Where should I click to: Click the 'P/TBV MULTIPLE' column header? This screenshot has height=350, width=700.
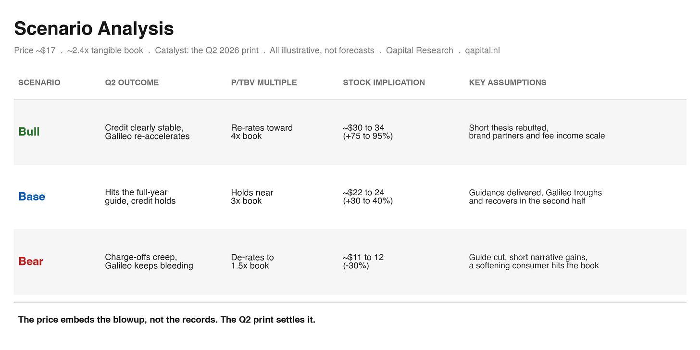(x=264, y=83)
